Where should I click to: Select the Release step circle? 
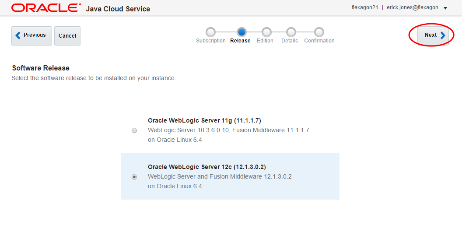241,32
